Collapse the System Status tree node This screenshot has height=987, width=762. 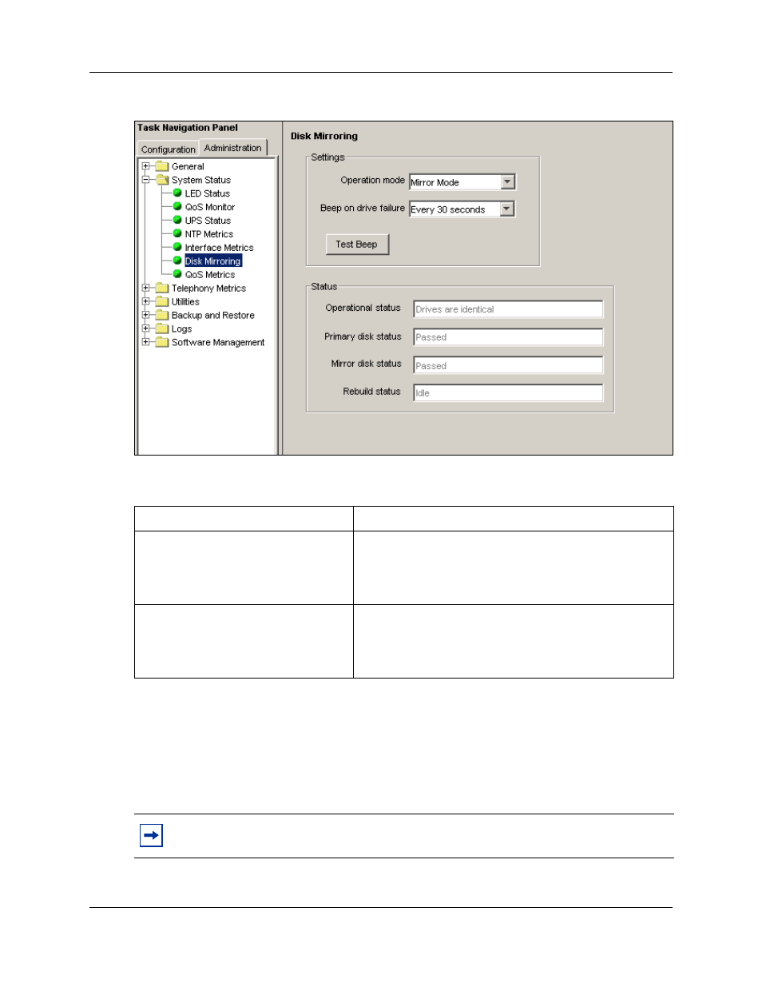click(146, 180)
